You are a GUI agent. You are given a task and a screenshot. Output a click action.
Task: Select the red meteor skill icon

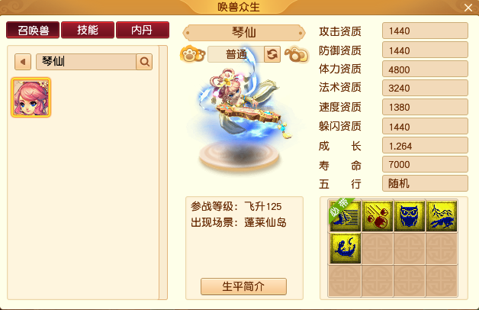(x=378, y=216)
